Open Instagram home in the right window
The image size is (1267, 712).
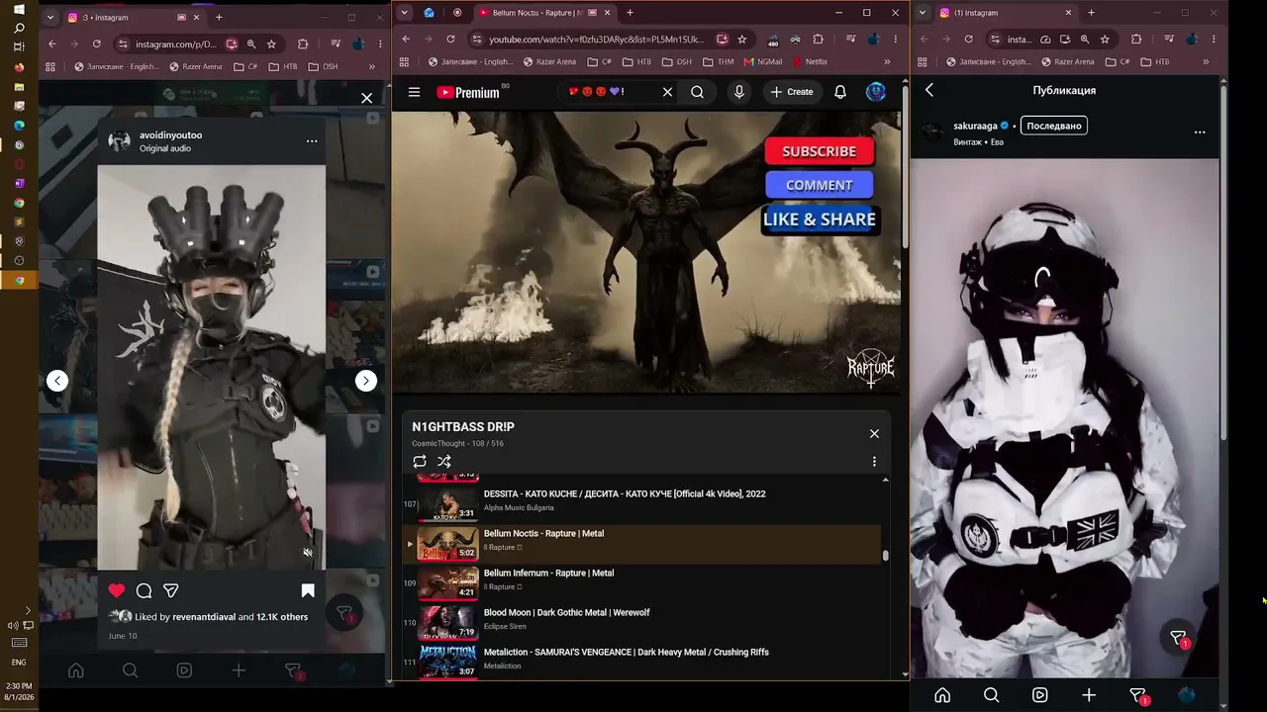click(942, 695)
